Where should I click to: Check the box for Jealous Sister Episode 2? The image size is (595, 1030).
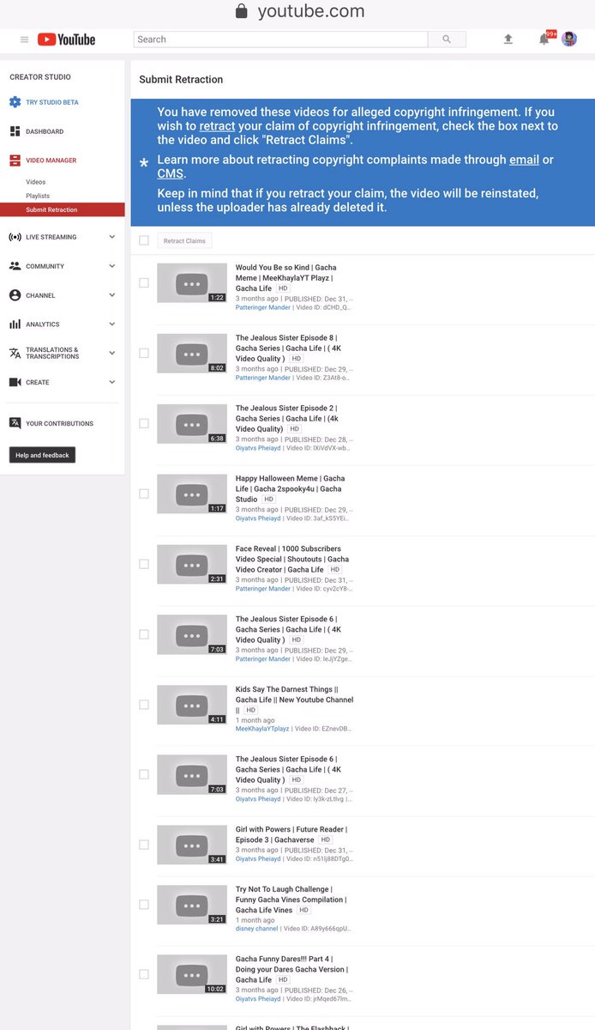pyautogui.click(x=144, y=423)
